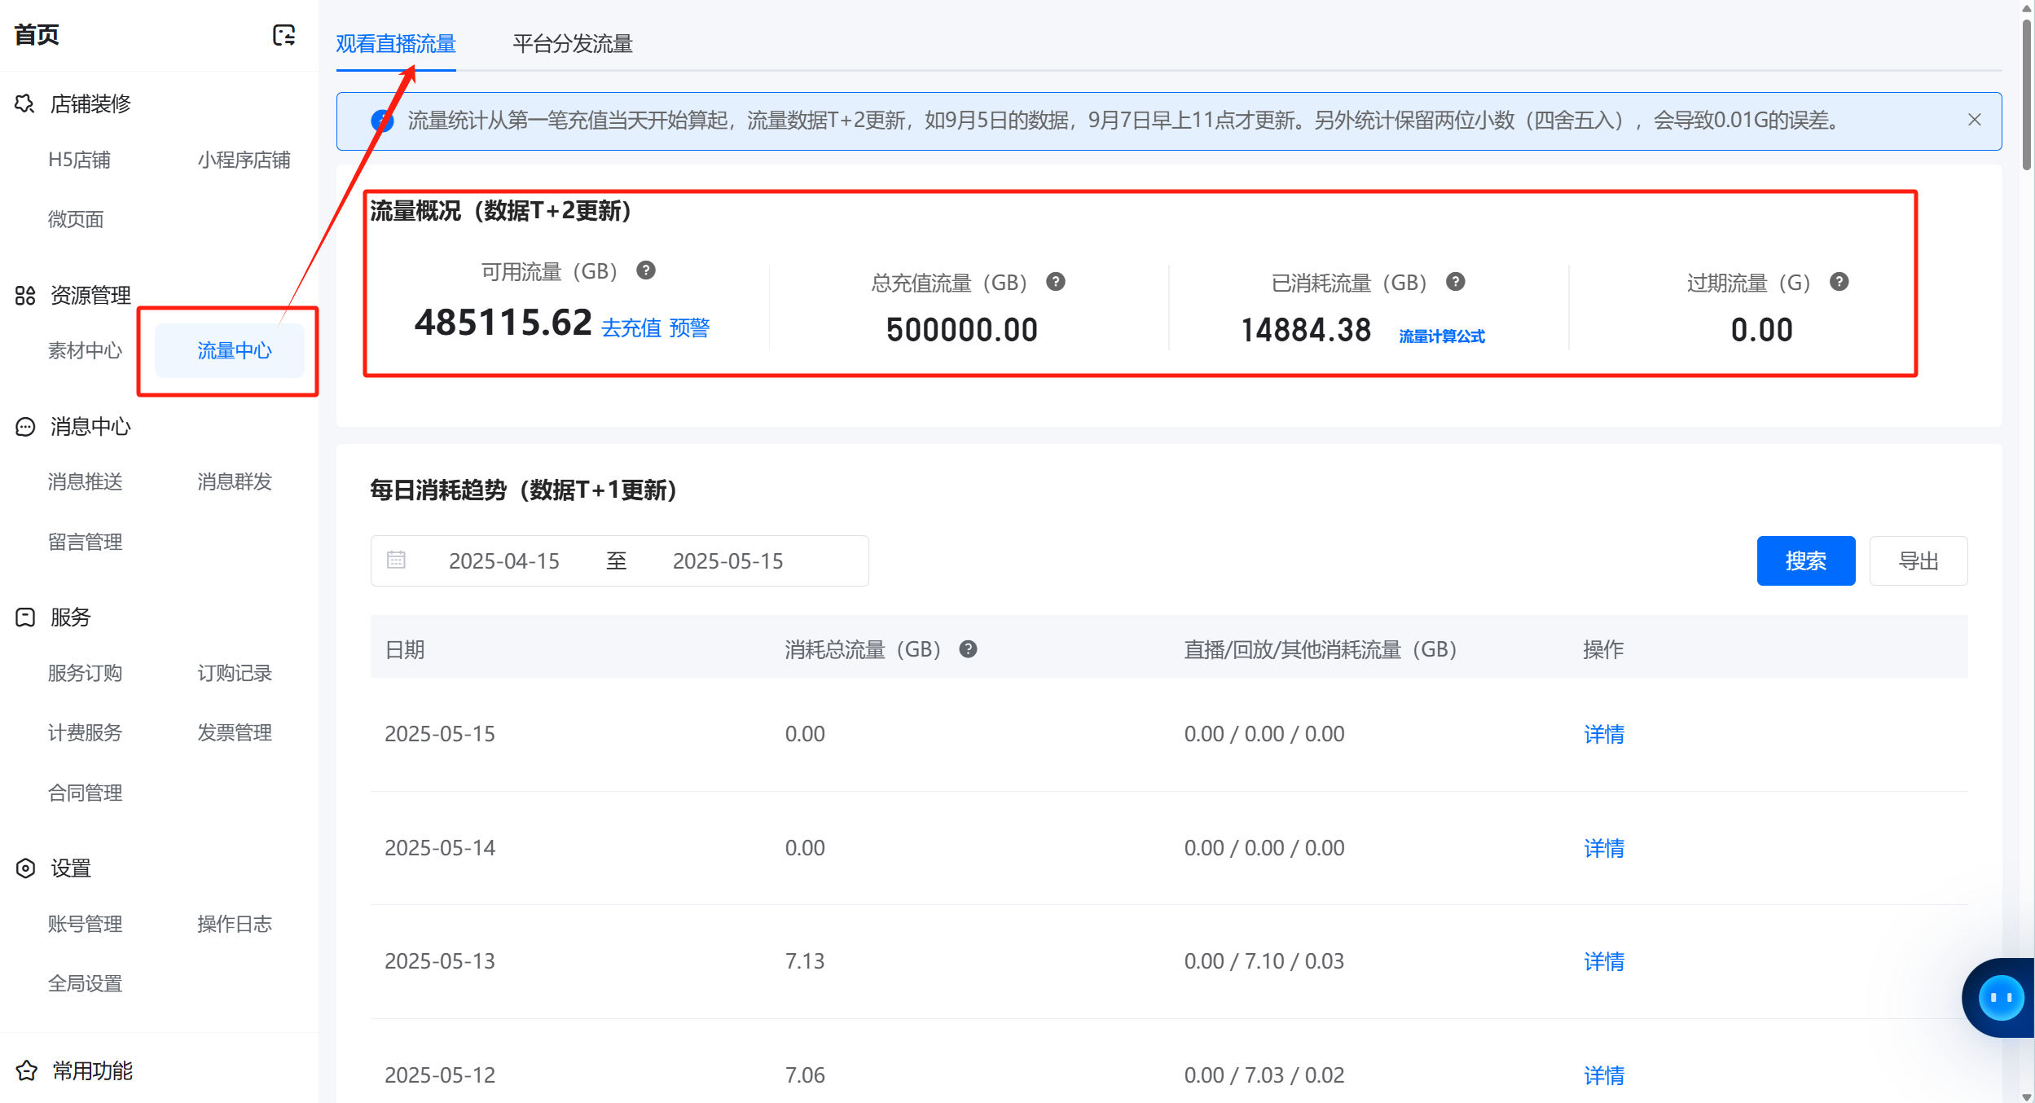Open the 素材中心 menu item
Viewport: 2035px width, 1103px height.
click(85, 350)
